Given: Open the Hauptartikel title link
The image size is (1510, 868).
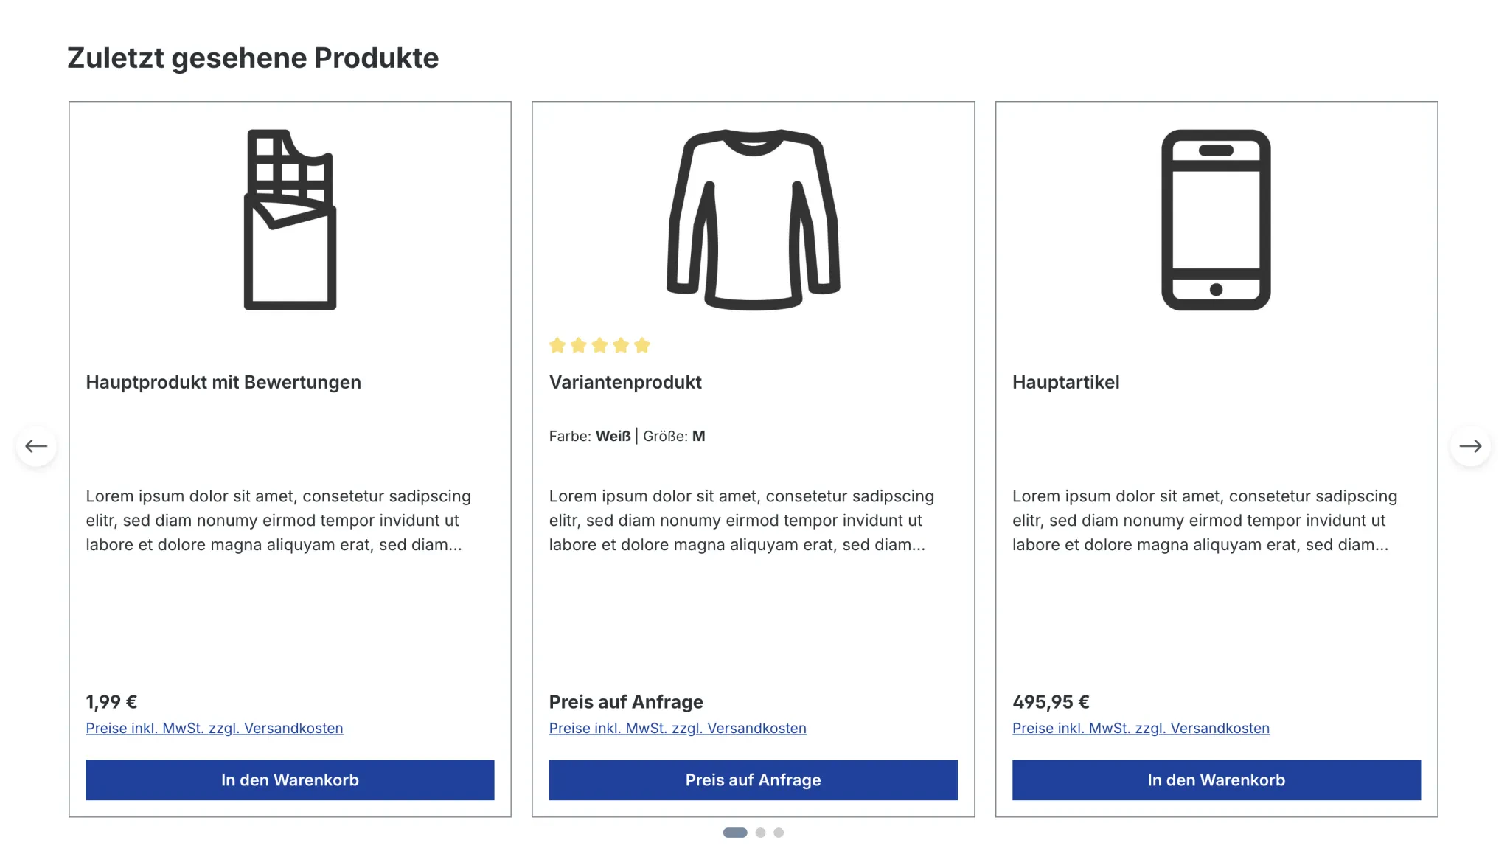Looking at the screenshot, I should tap(1065, 383).
